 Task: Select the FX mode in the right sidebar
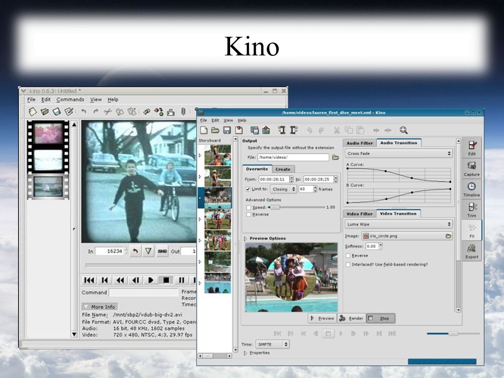tap(472, 231)
